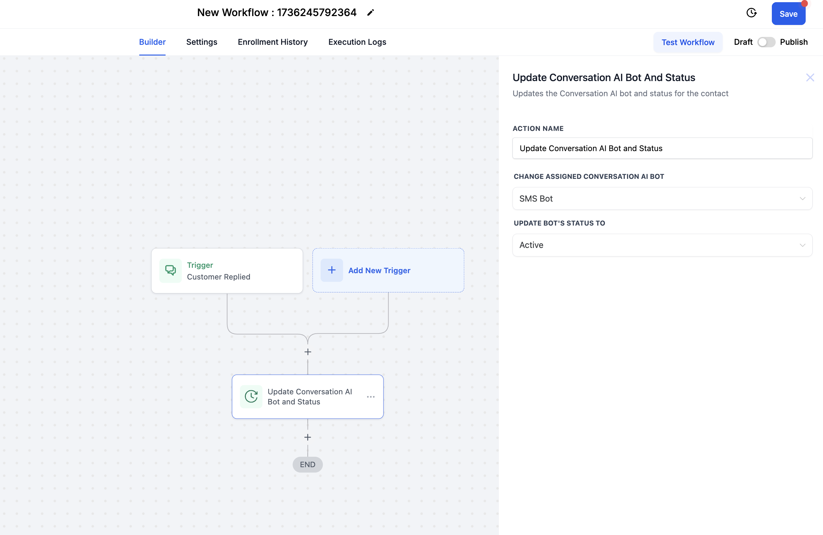The height and width of the screenshot is (535, 823).
Task: Select the END node
Action: (307, 464)
